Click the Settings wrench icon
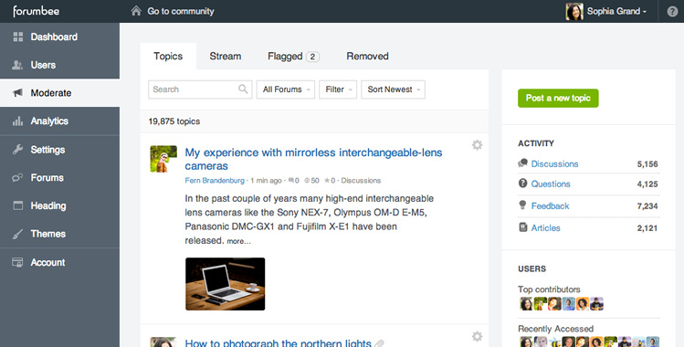Screen dimensions: 684x347 (x=17, y=150)
